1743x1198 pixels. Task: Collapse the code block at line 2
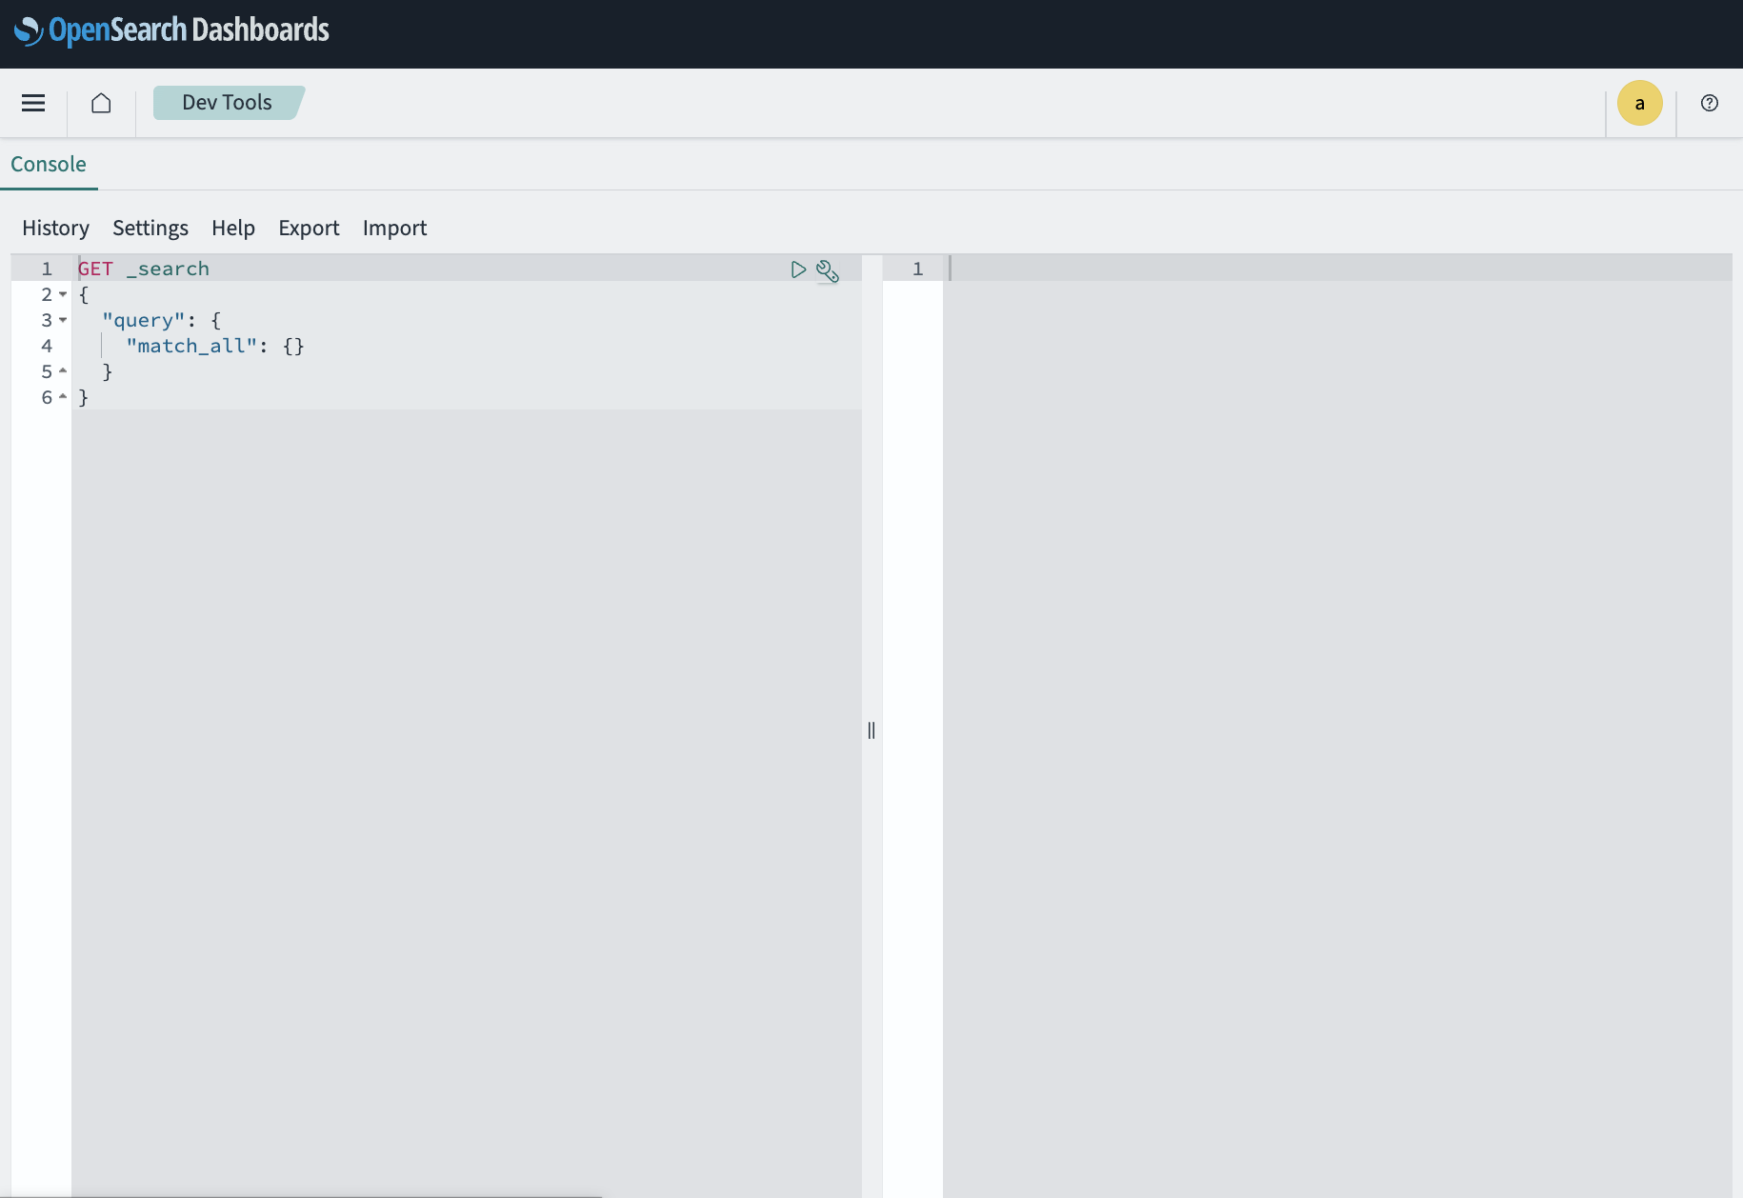pyautogui.click(x=63, y=294)
